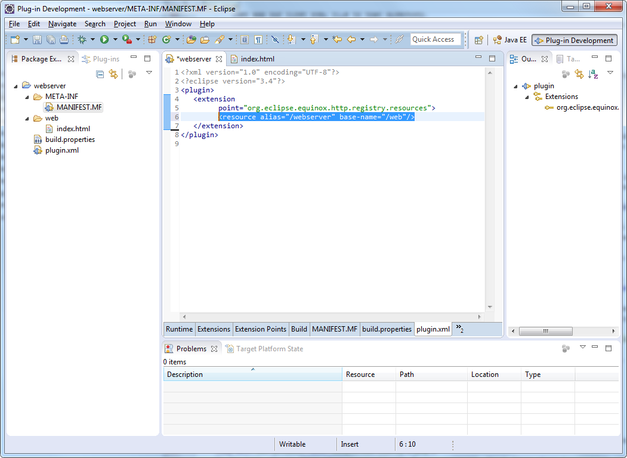The image size is (627, 458).
Task: Click the Print toolbar icon
Action: pos(64,39)
